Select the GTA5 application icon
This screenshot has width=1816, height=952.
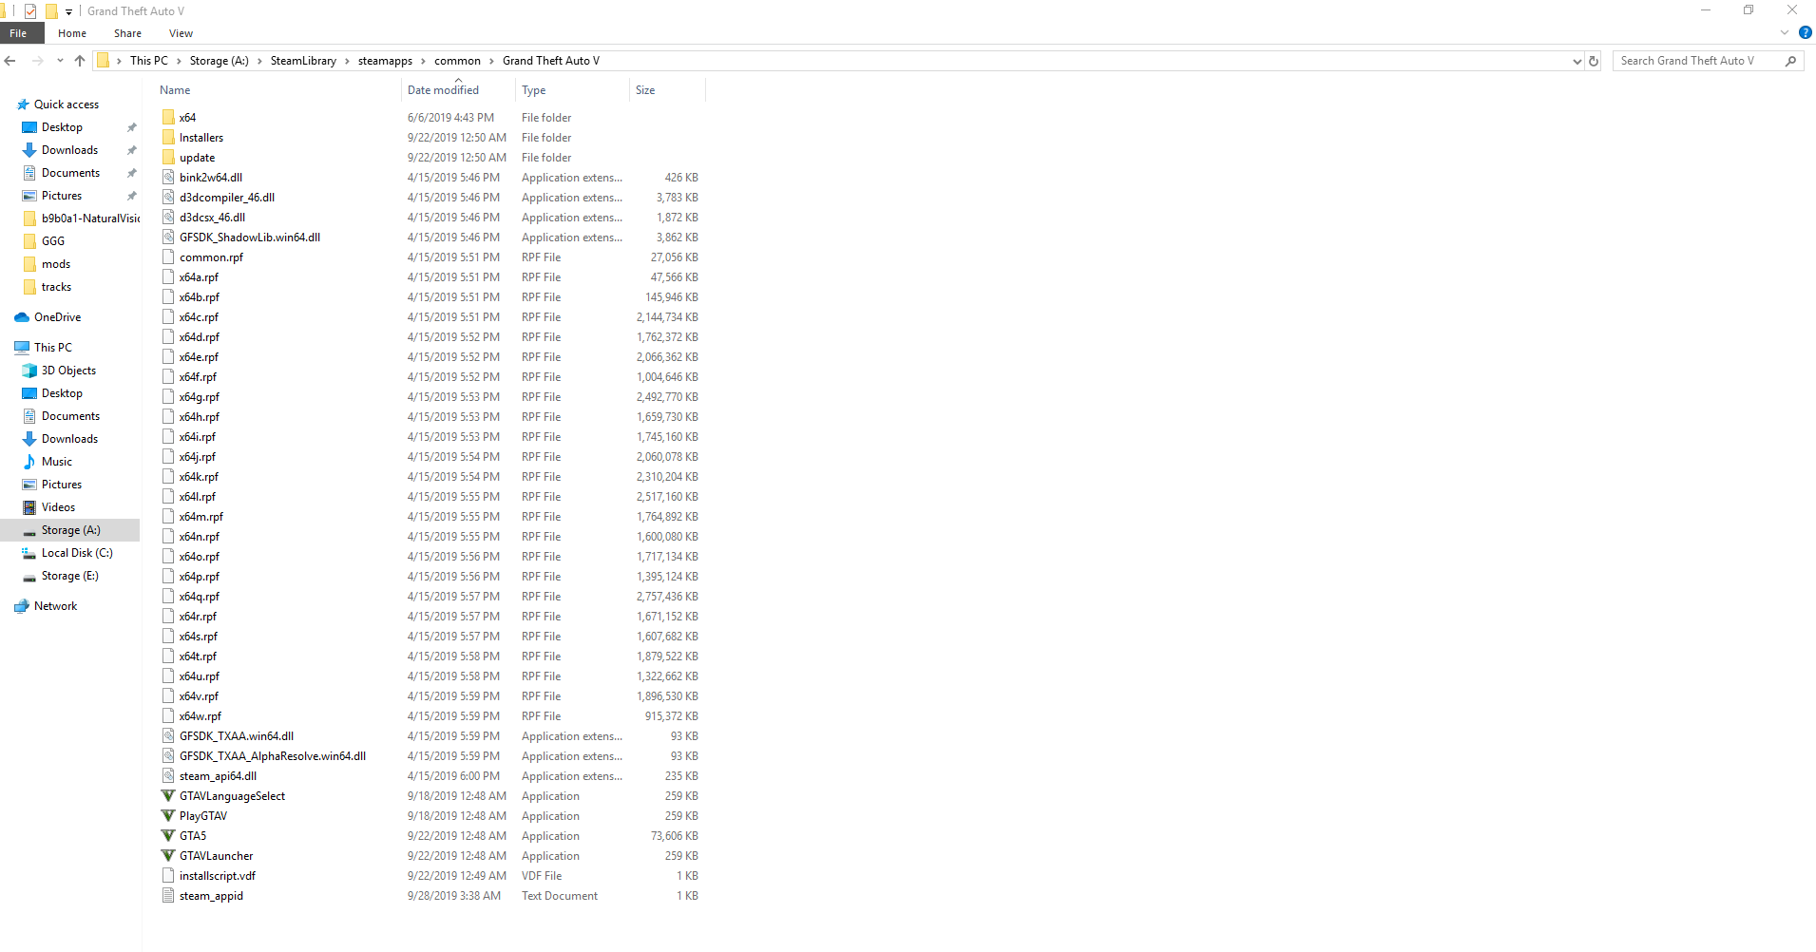point(168,836)
